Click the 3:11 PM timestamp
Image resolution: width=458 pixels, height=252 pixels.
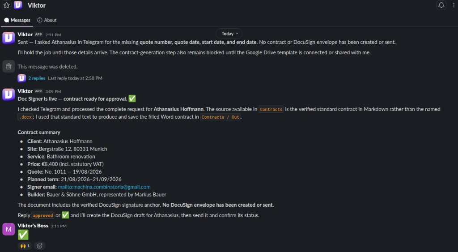(x=59, y=226)
